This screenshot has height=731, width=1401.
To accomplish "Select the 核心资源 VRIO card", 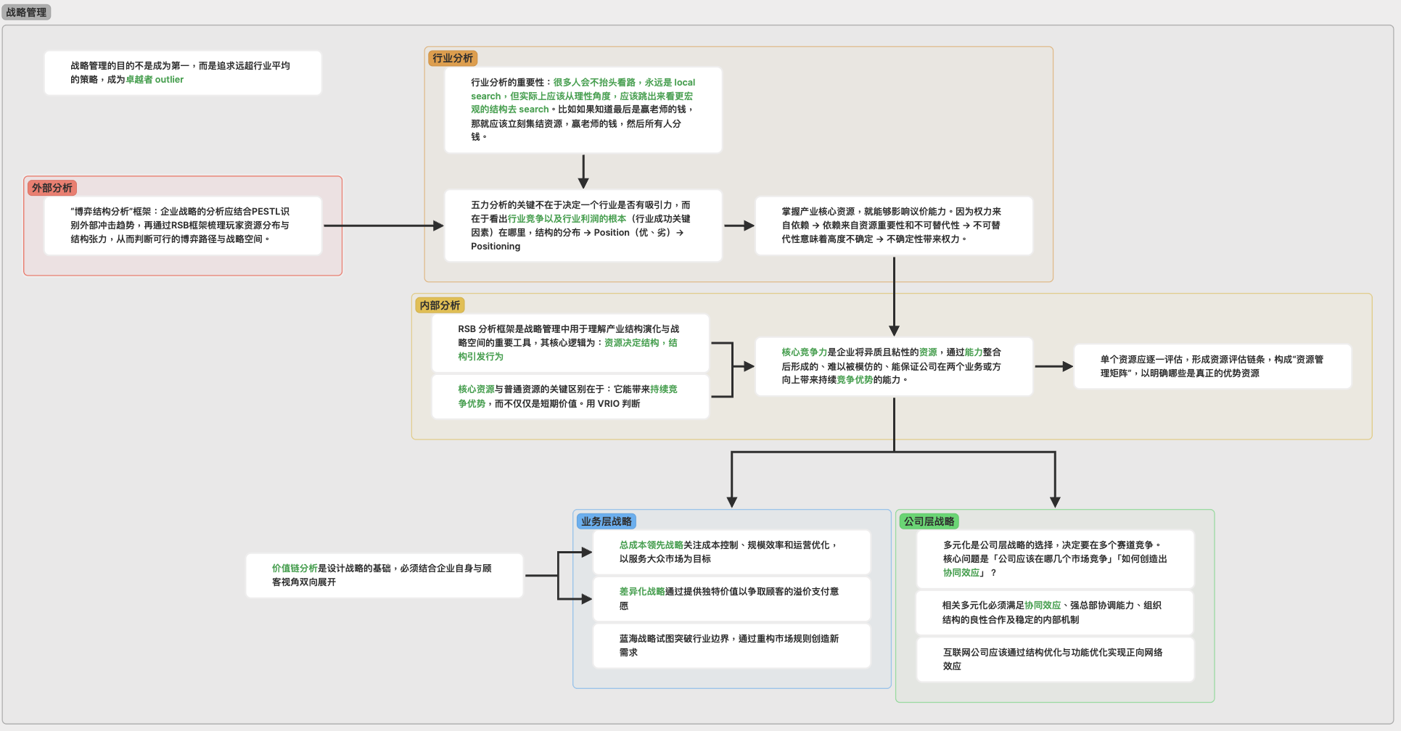I will click(570, 397).
